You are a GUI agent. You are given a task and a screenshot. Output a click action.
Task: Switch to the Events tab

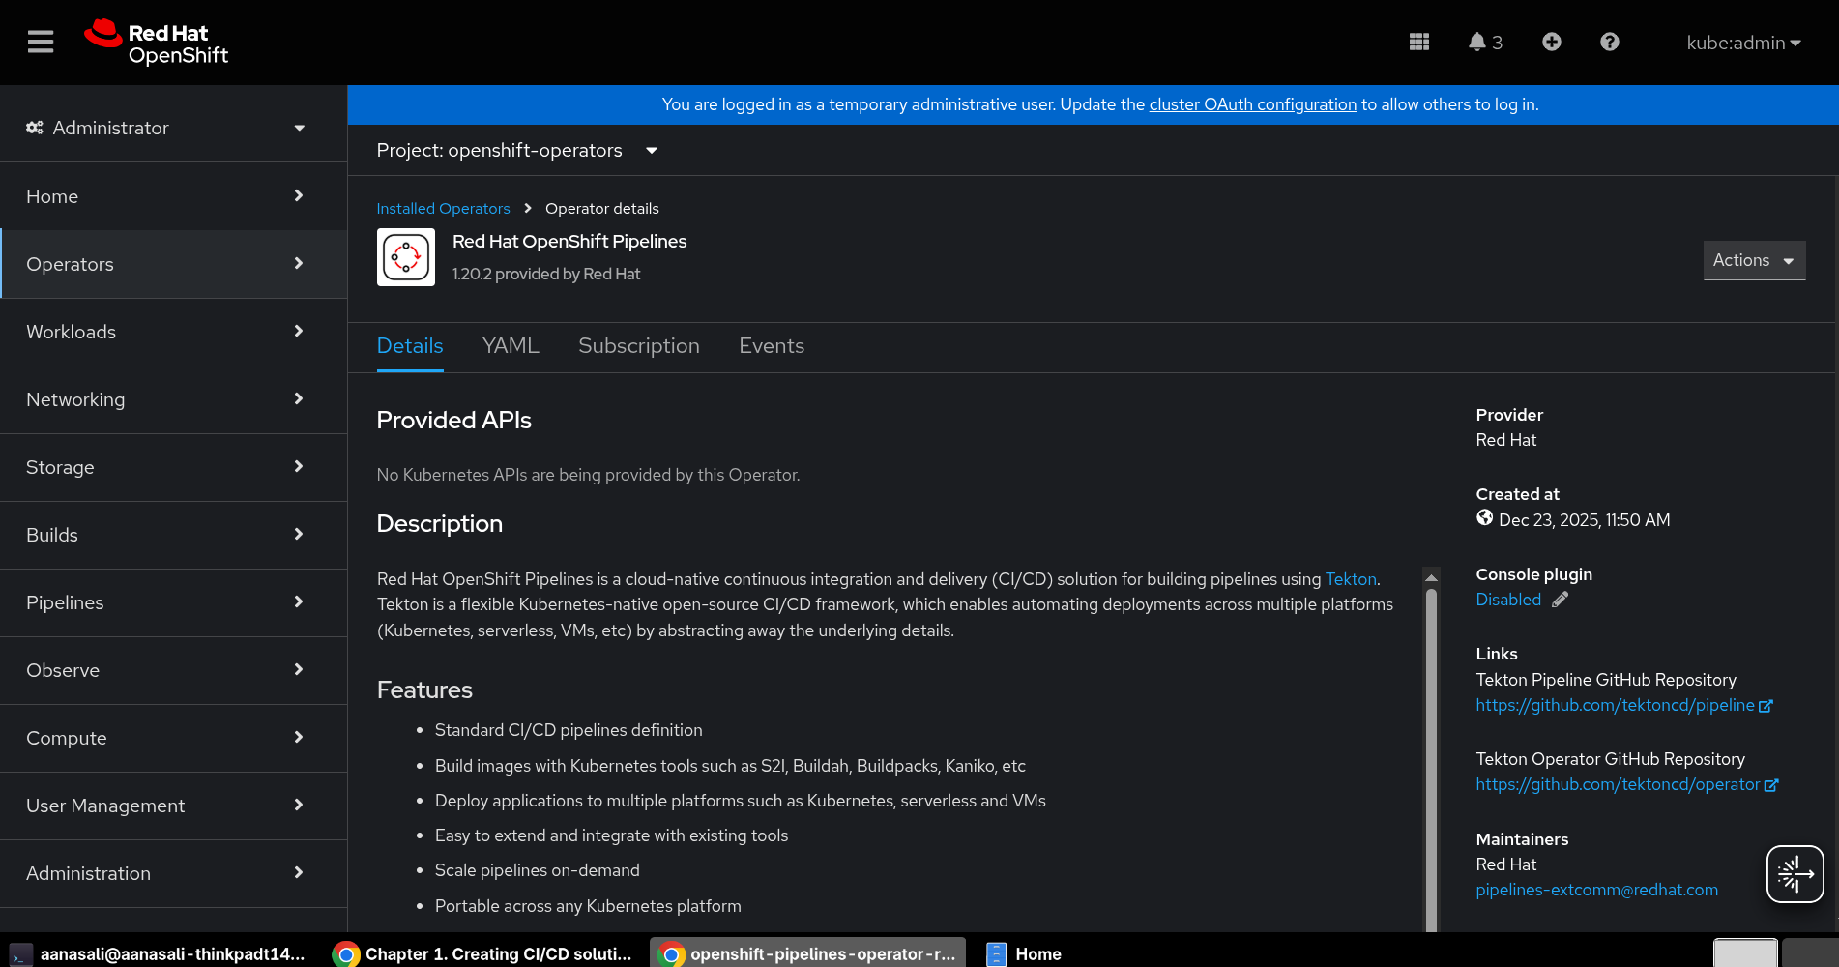point(772,346)
